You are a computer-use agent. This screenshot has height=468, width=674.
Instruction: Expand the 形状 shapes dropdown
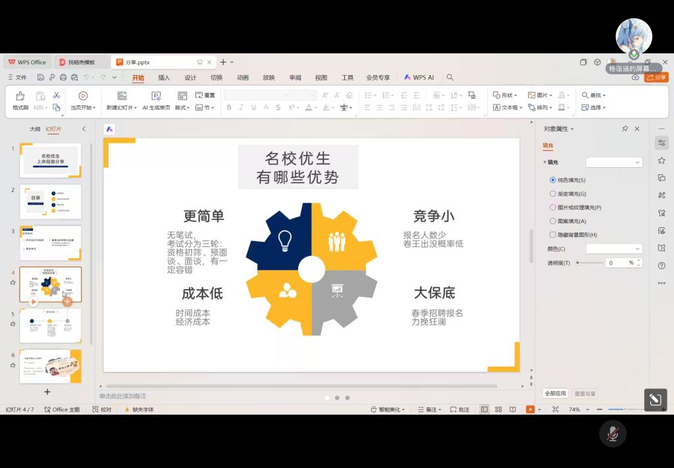[505, 95]
